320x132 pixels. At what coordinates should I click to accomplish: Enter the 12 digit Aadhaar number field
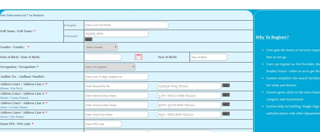tap(116, 77)
